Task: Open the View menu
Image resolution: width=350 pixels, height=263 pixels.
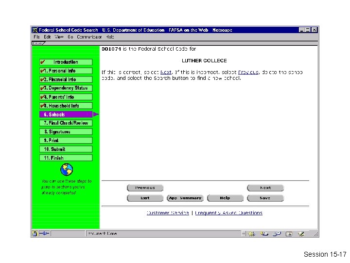Action: click(59, 37)
